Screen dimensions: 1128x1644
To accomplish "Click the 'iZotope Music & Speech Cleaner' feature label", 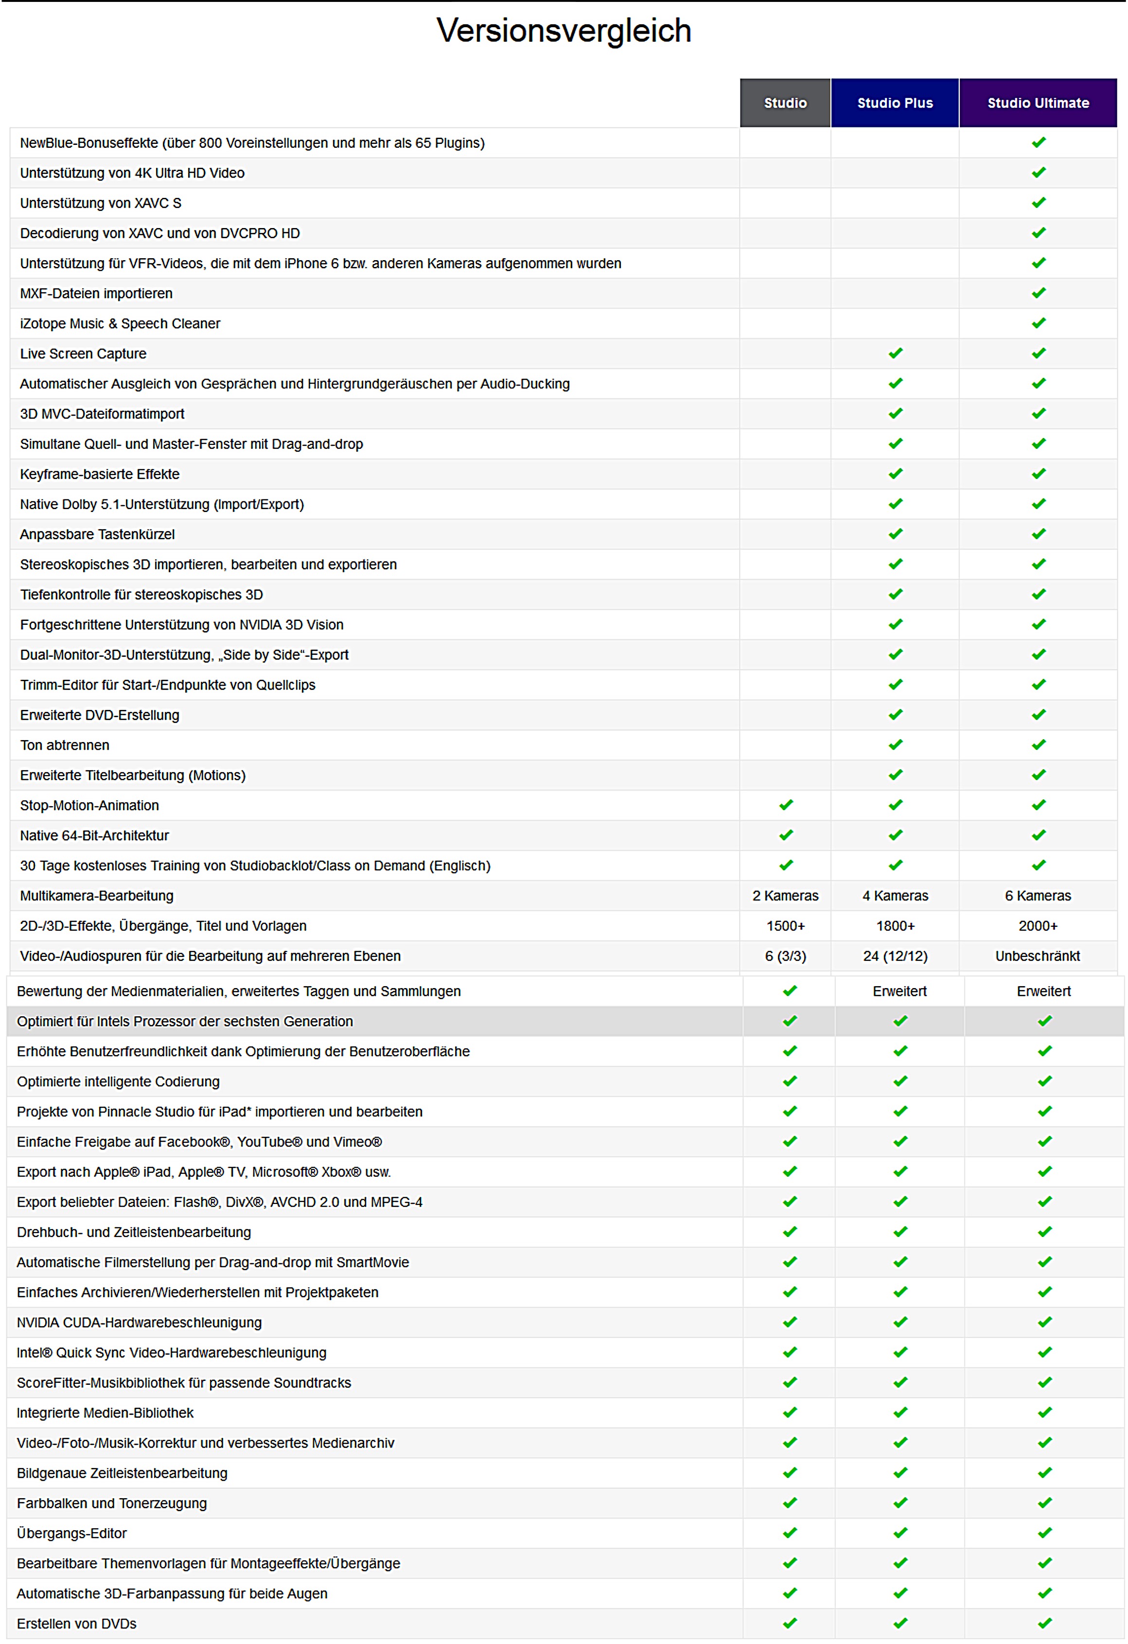I will point(120,323).
